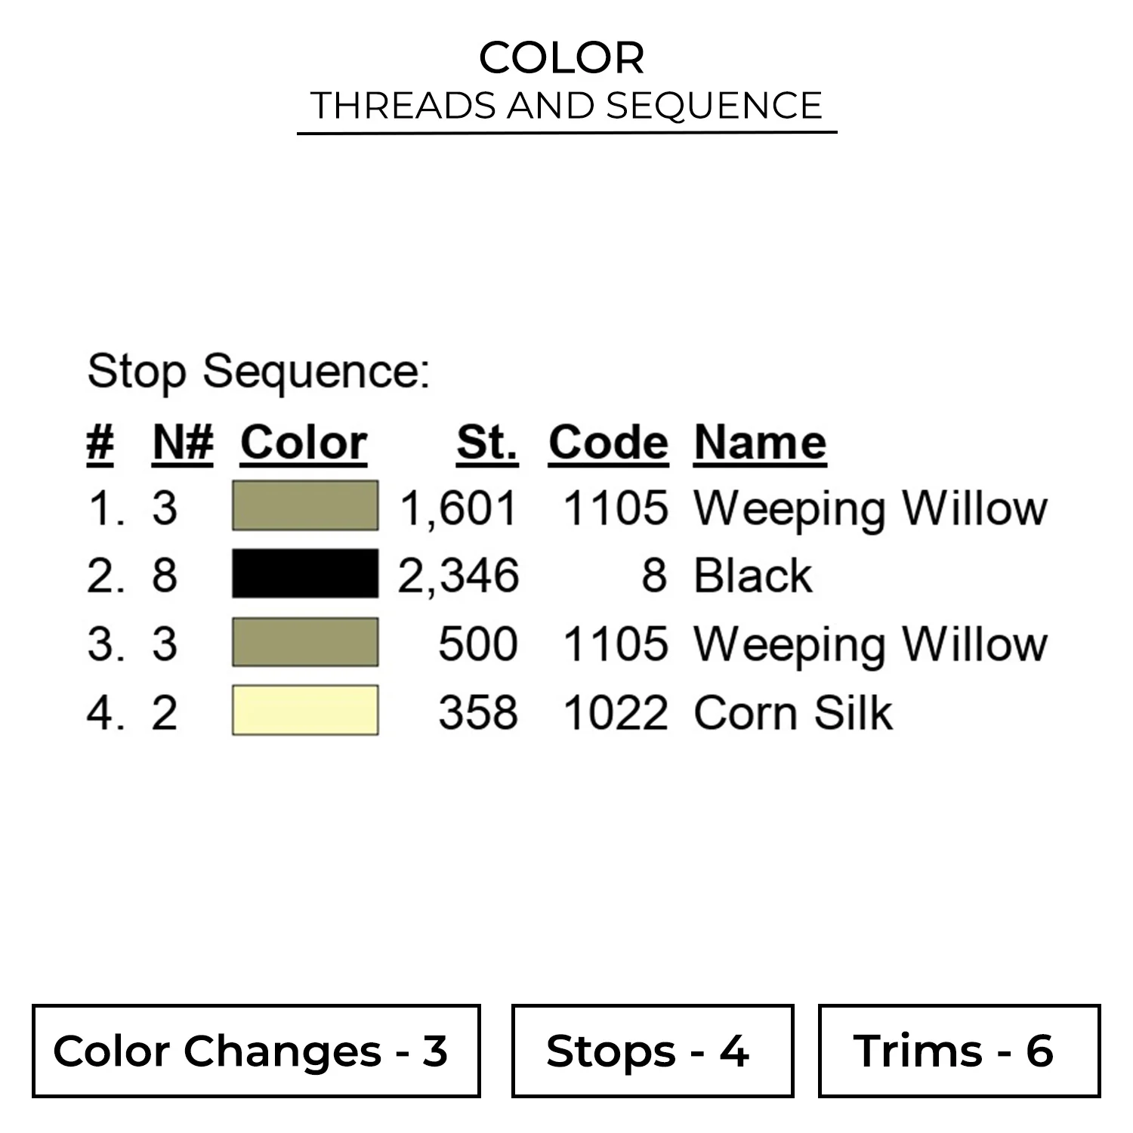This screenshot has height=1133, width=1133.
Task: Select the black color swatch
Action: 305,574
